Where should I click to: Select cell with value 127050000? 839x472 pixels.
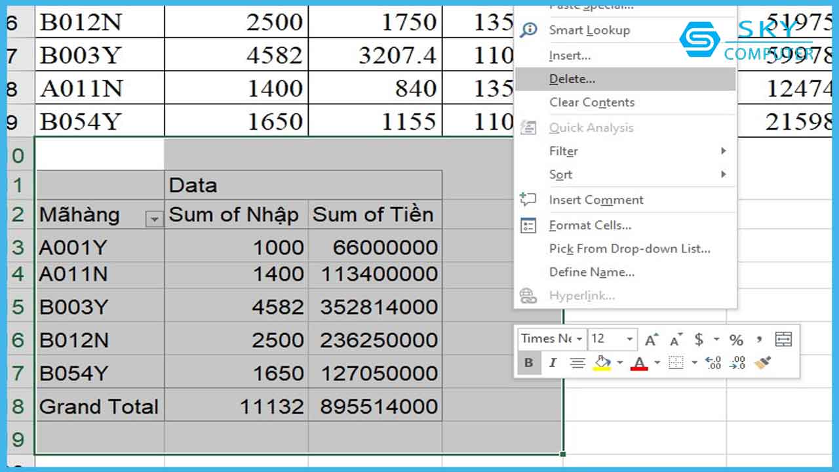point(375,372)
